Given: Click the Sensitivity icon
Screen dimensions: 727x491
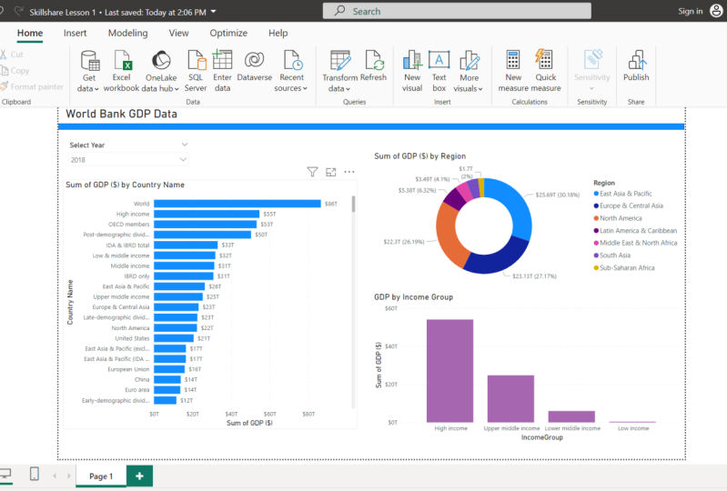Looking at the screenshot, I should tap(592, 60).
